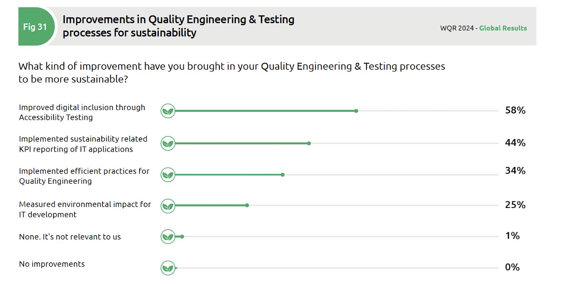Click the green Fig 31 badge

(x=35, y=27)
